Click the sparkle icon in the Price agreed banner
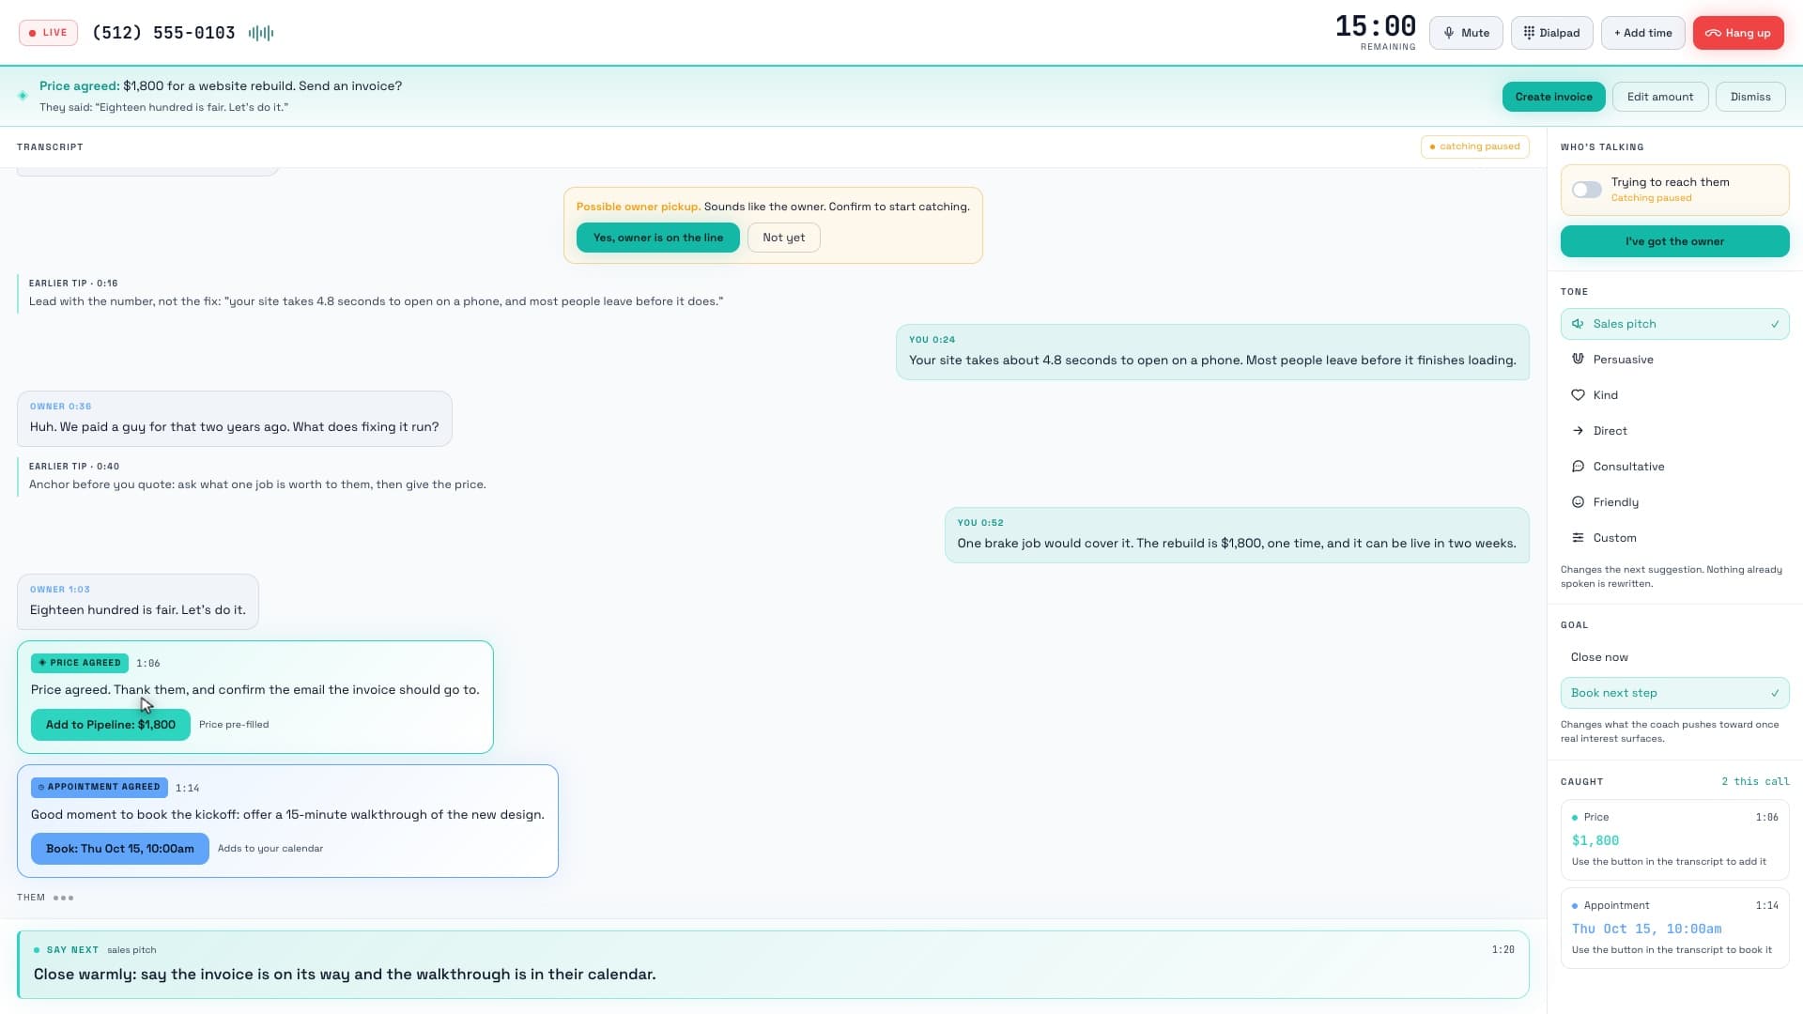This screenshot has width=1803, height=1014. coord(23,96)
